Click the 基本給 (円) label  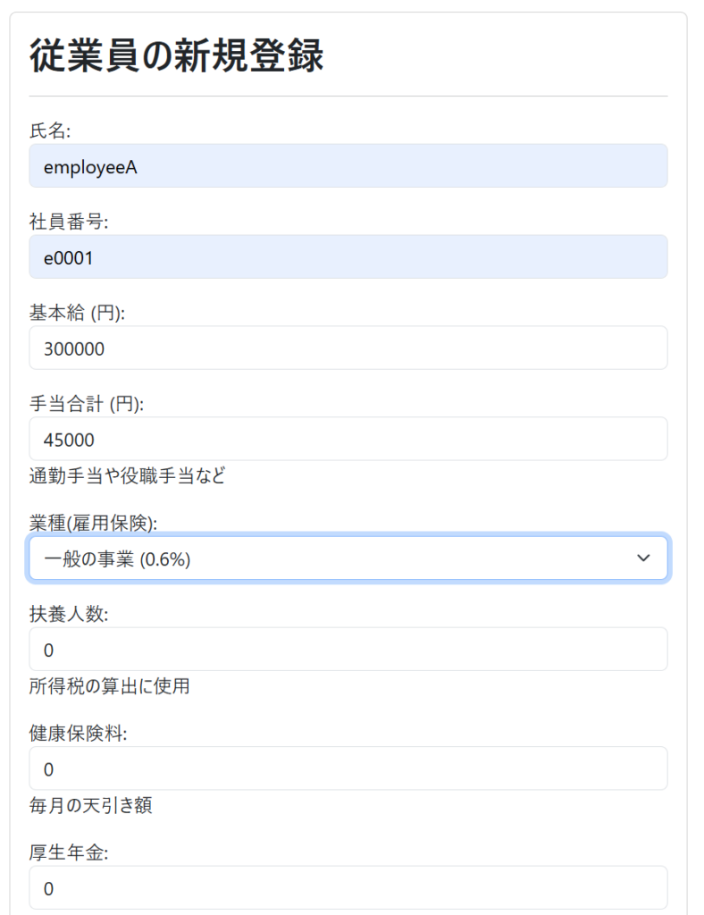(x=77, y=313)
